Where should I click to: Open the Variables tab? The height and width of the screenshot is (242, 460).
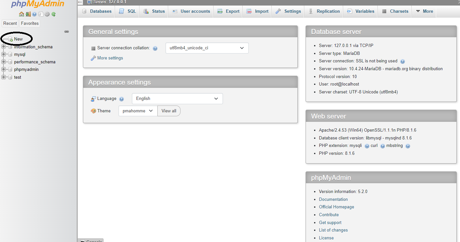coord(360,11)
